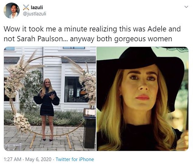Click the 1:27 AM timestamp

point(12,159)
